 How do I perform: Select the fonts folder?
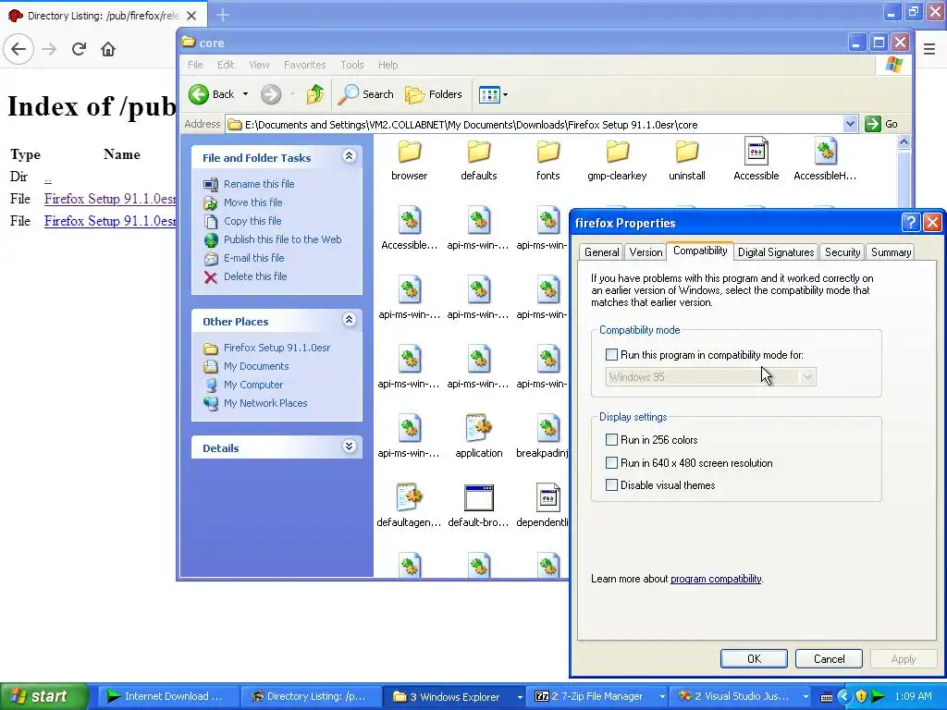tap(548, 152)
